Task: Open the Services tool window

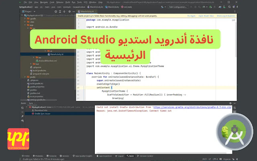Action: [x=64, y=156]
